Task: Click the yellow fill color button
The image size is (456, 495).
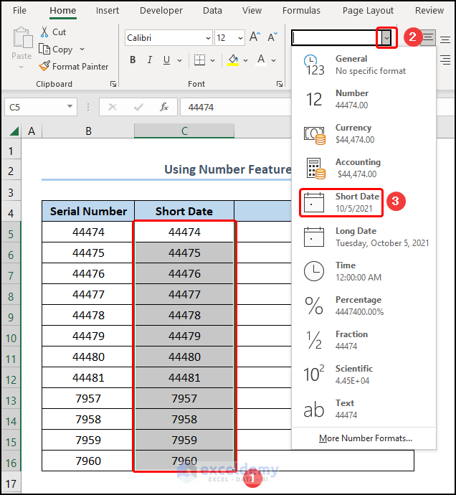Action: [233, 60]
